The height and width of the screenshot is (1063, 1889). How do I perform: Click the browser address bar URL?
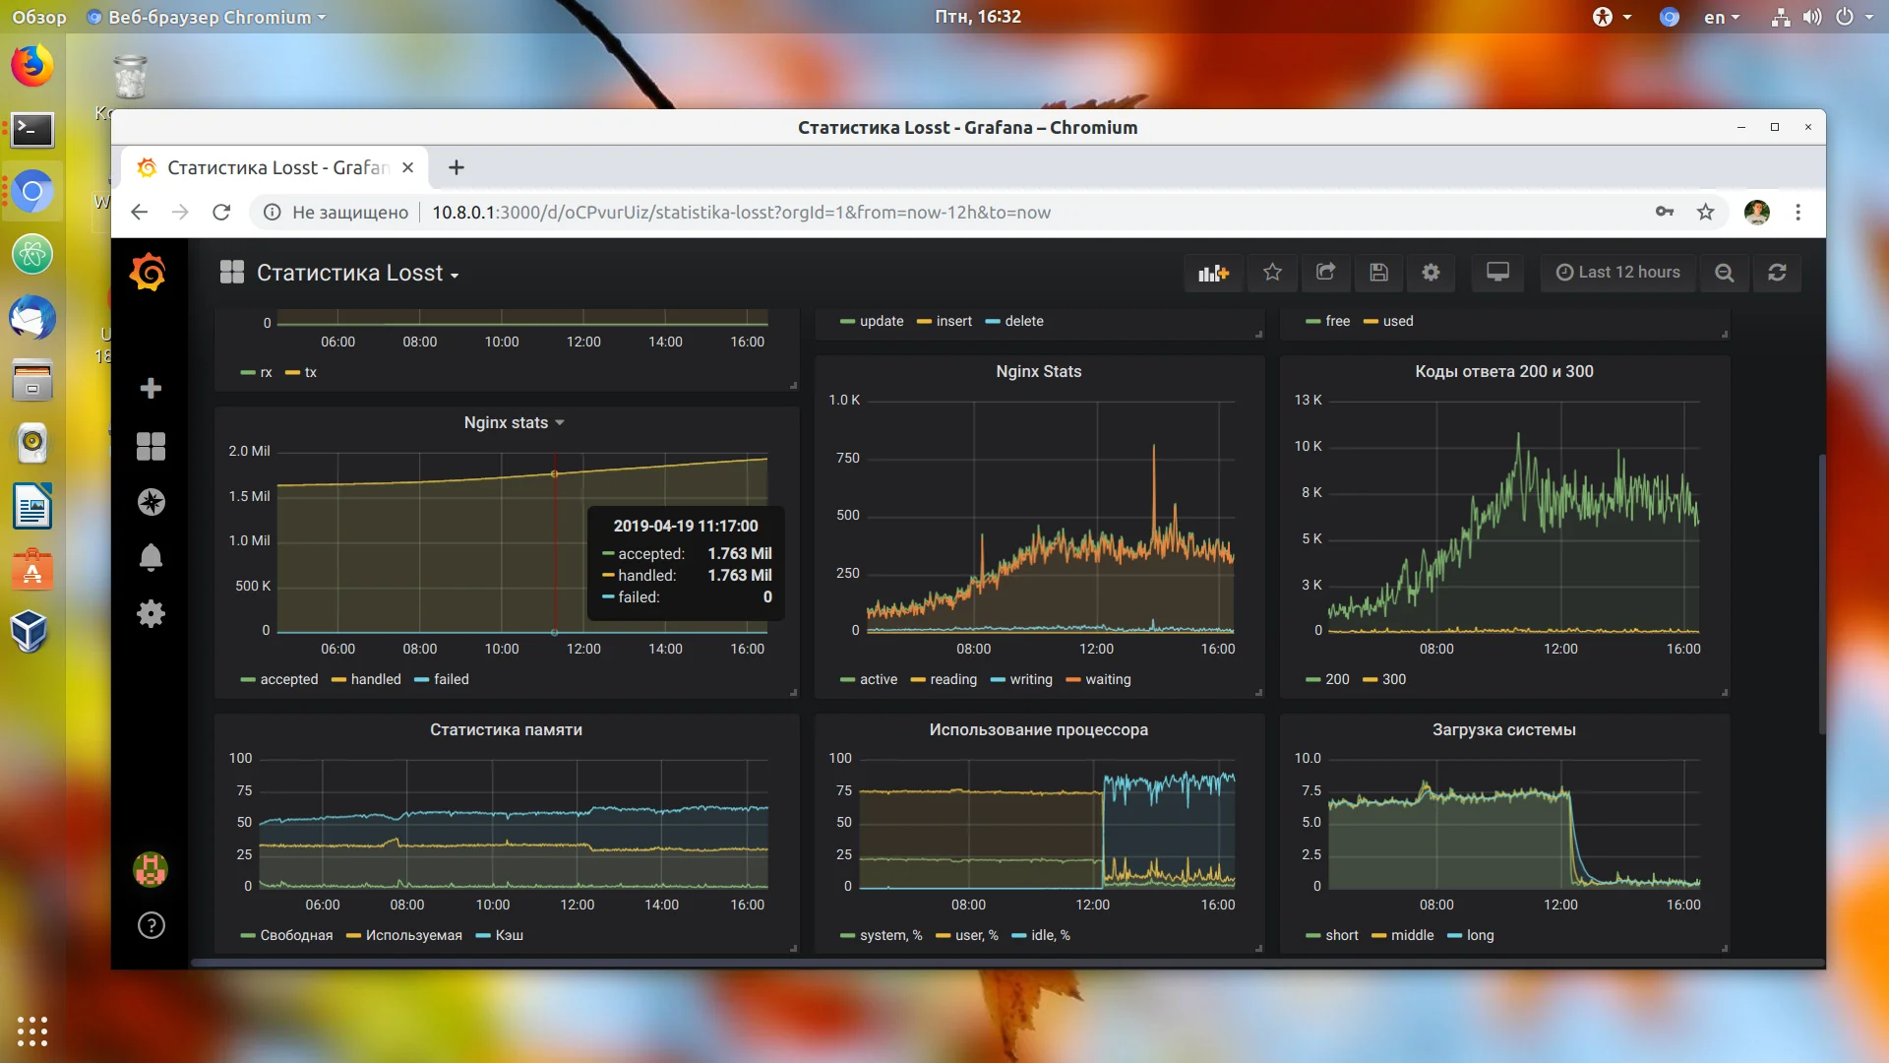[x=740, y=212]
